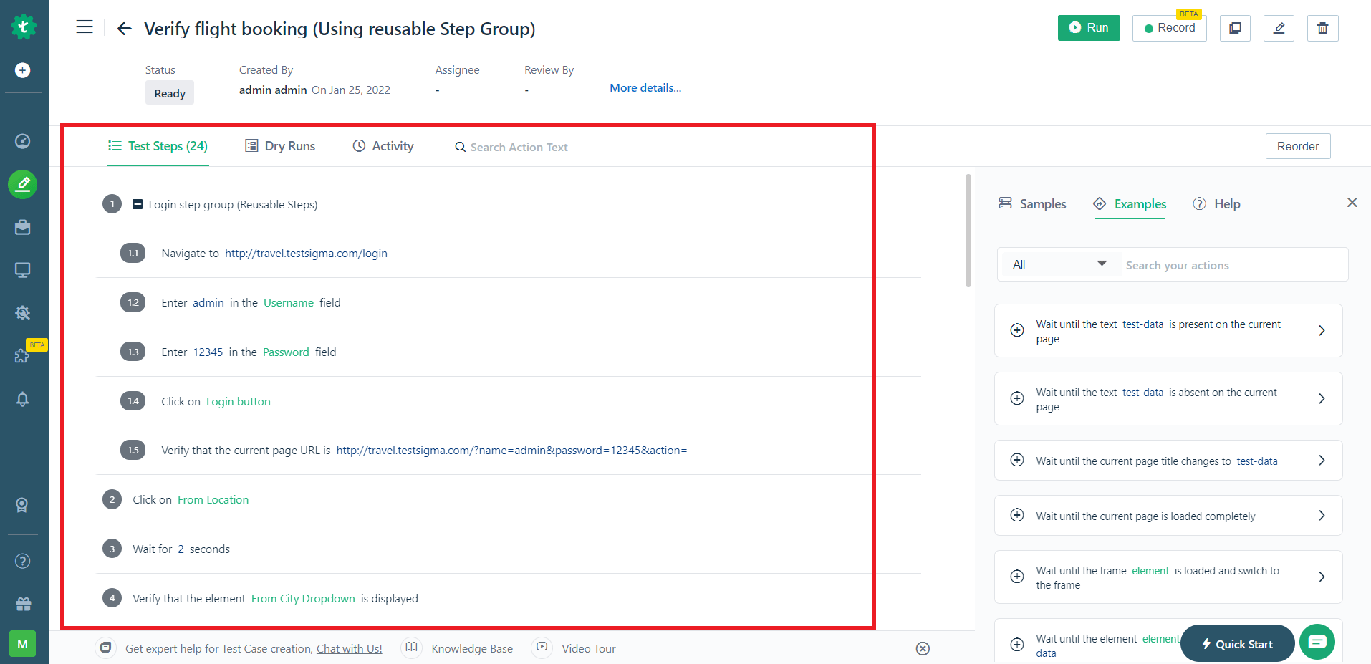The width and height of the screenshot is (1371, 664).
Task: Switch to the Dry Runs tab
Action: tap(280, 145)
